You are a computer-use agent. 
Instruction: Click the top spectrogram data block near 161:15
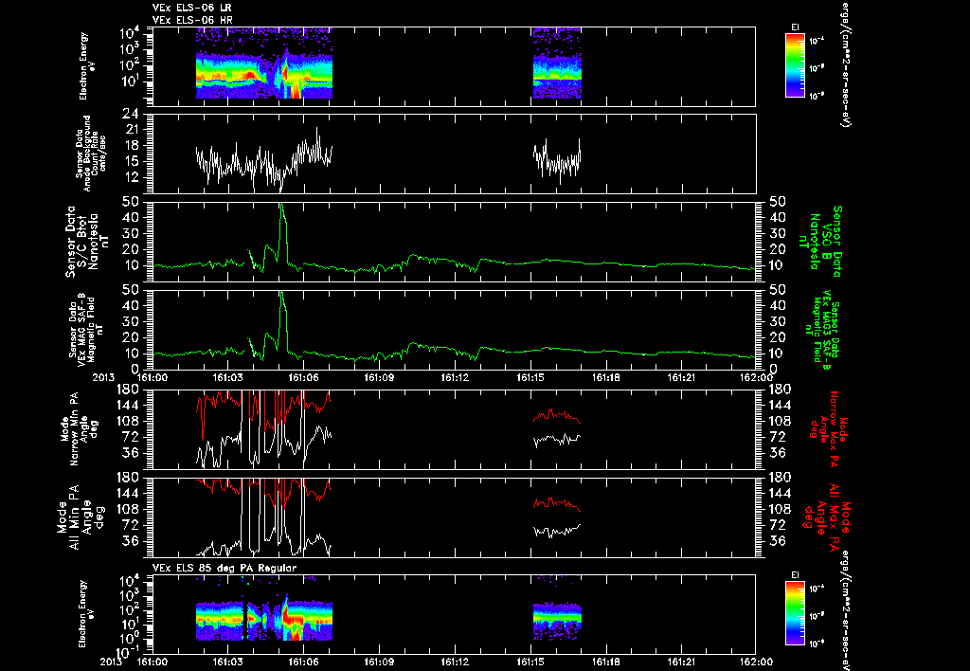point(557,63)
